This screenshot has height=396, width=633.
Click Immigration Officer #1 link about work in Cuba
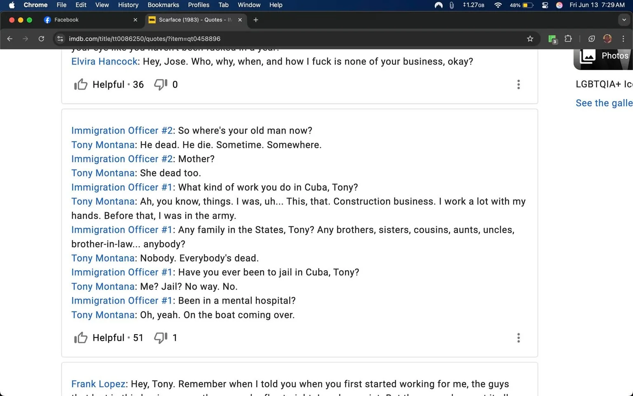[122, 187]
